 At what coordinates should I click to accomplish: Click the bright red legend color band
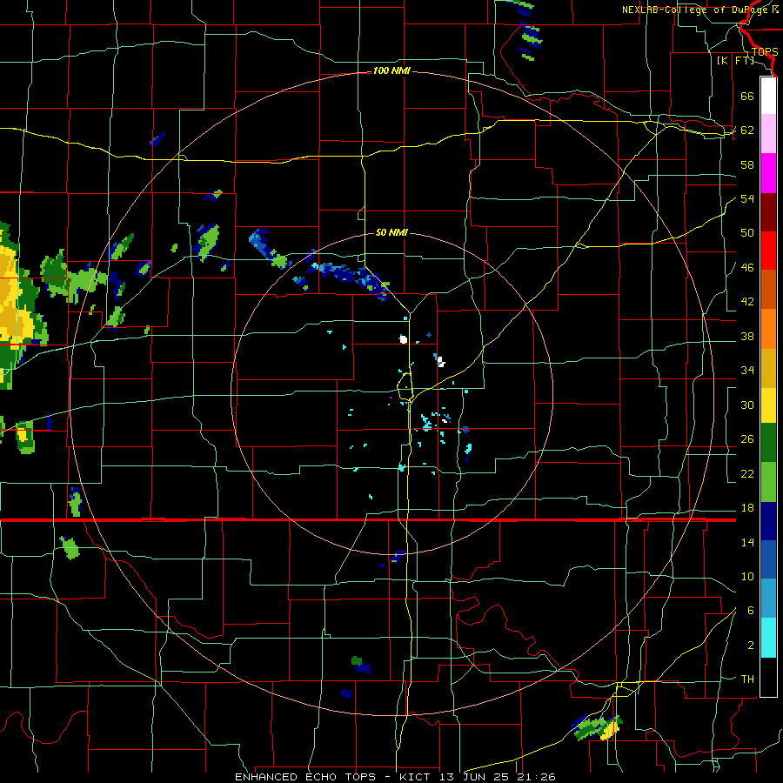(x=768, y=251)
